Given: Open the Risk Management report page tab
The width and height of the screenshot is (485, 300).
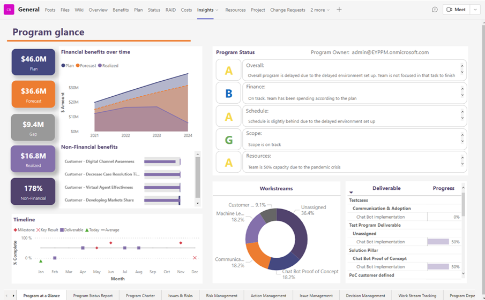Looking at the screenshot, I should pos(221,295).
